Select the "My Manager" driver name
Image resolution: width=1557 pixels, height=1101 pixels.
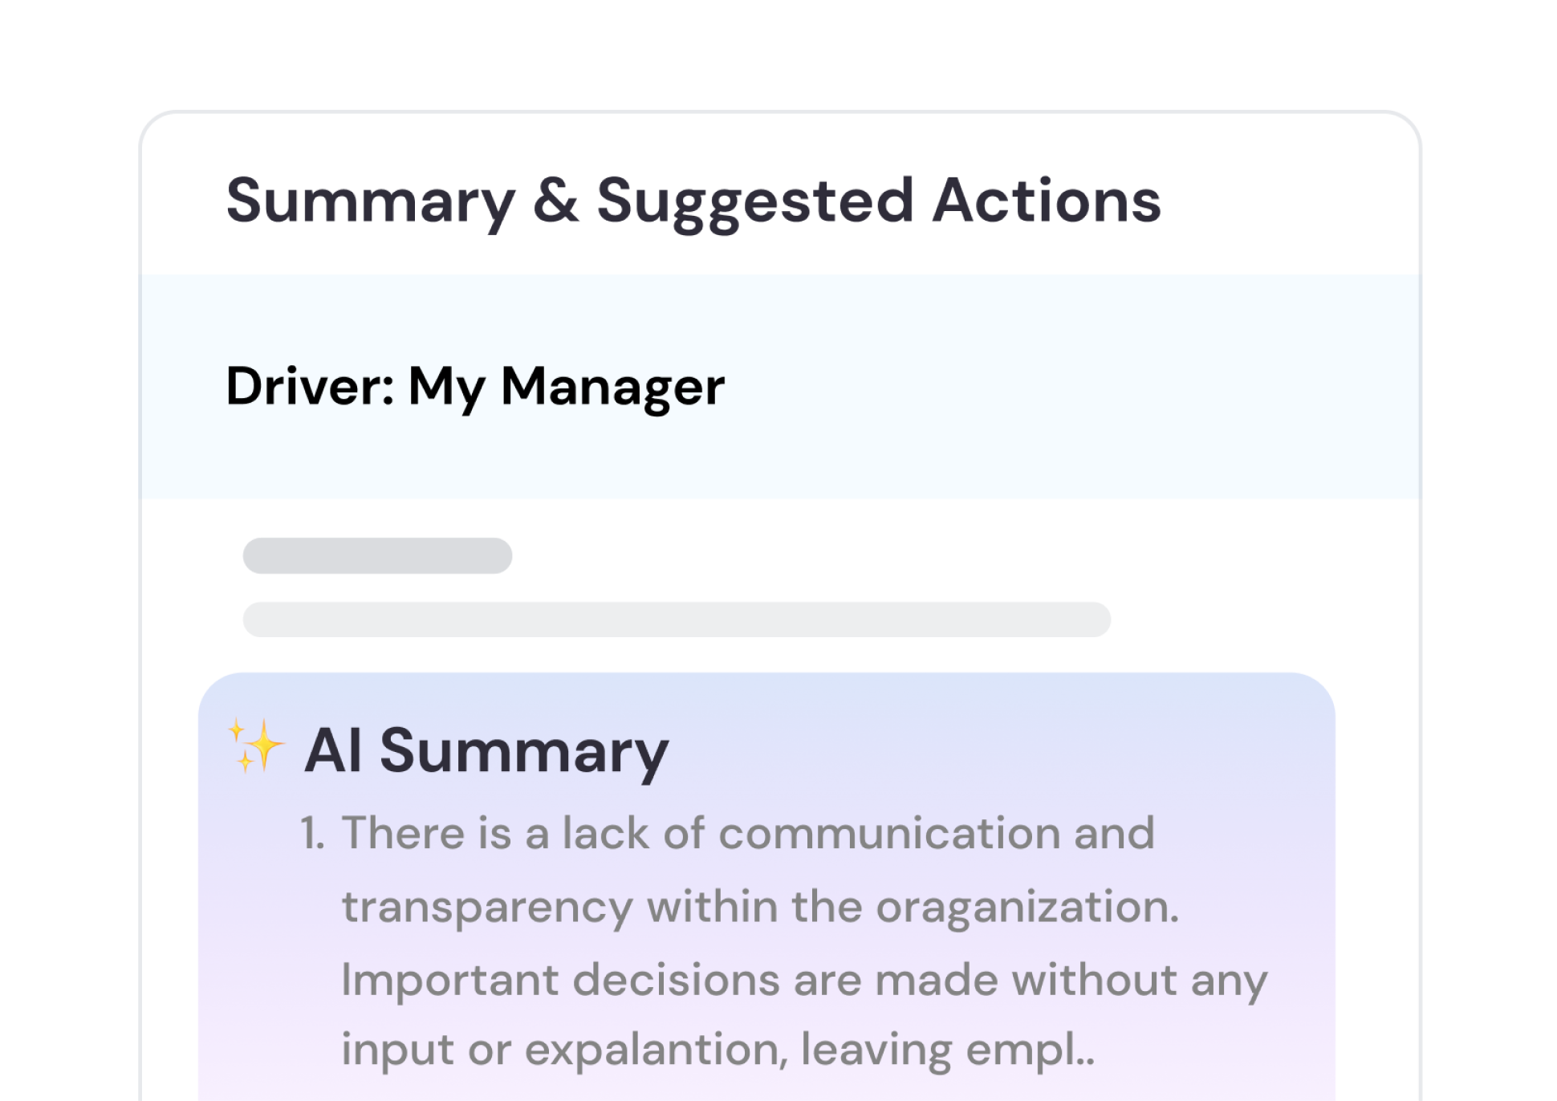point(566,387)
